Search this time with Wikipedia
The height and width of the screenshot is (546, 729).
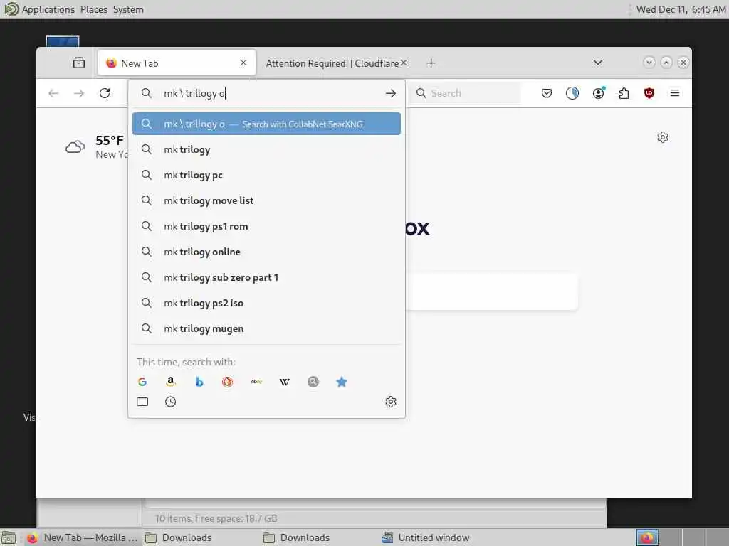(x=285, y=382)
